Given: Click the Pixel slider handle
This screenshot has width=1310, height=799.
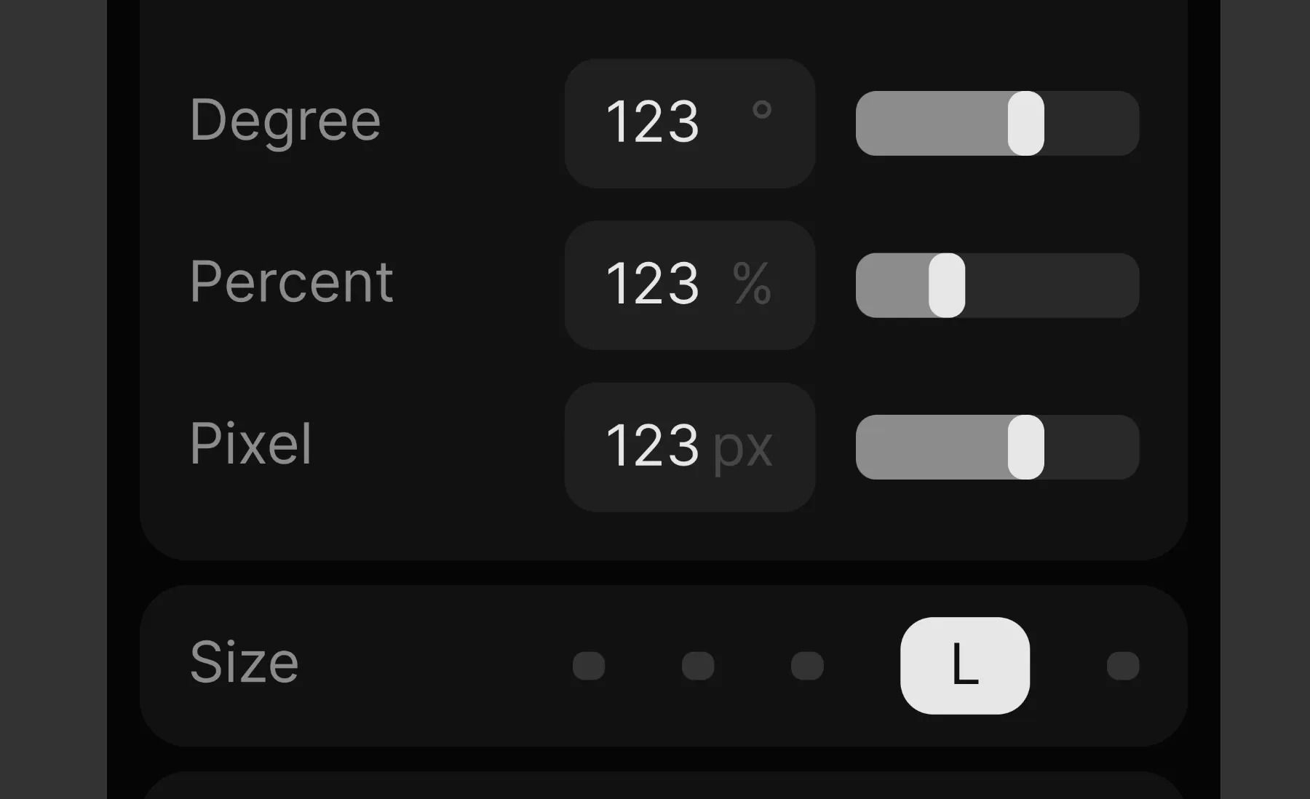Looking at the screenshot, I should (1025, 447).
